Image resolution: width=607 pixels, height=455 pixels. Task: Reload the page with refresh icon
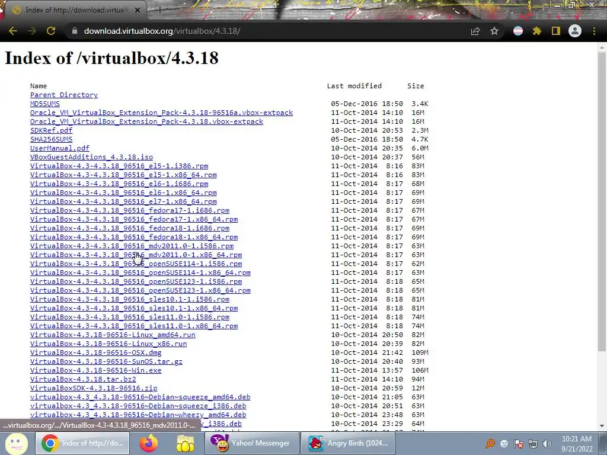[51, 31]
